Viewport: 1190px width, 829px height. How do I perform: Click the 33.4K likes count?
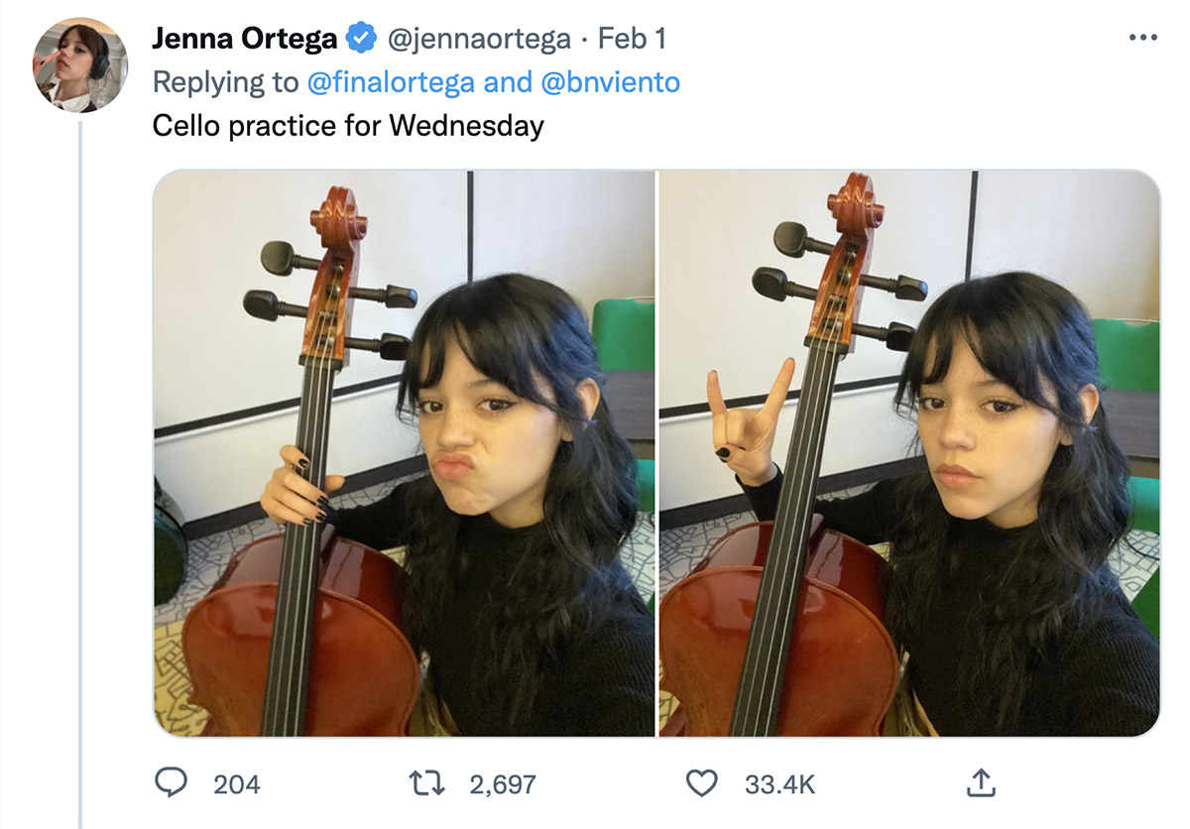779,784
